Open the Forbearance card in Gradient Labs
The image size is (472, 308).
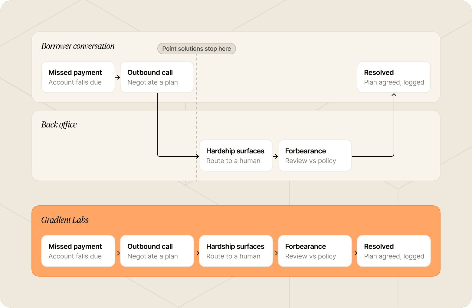tap(315, 251)
